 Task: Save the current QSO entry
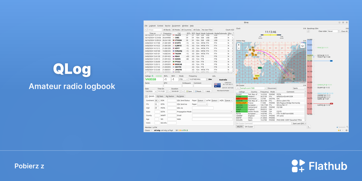[x=189, y=91]
